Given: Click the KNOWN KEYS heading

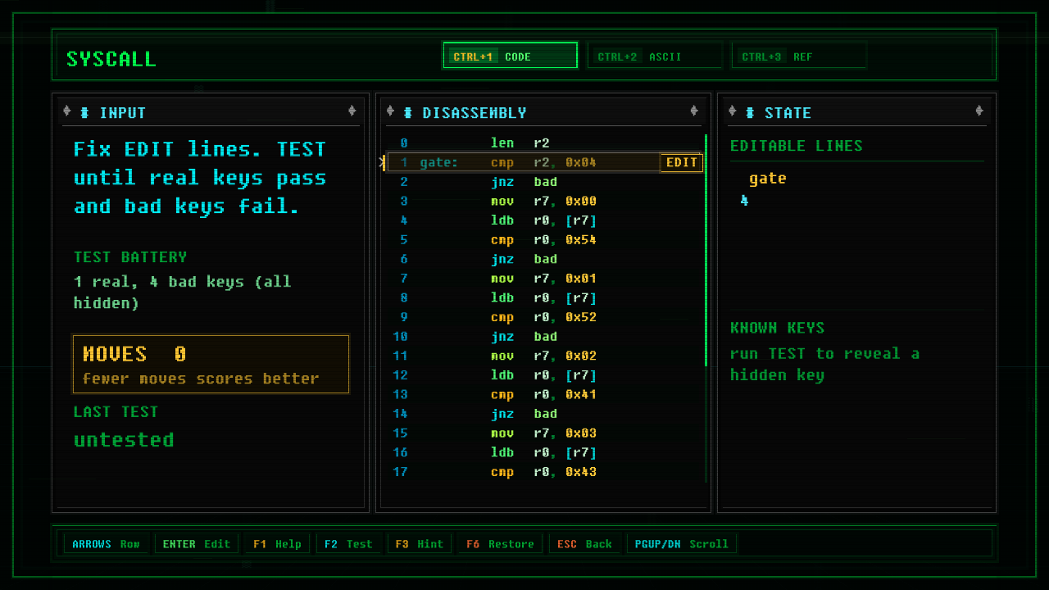Looking at the screenshot, I should [x=777, y=328].
